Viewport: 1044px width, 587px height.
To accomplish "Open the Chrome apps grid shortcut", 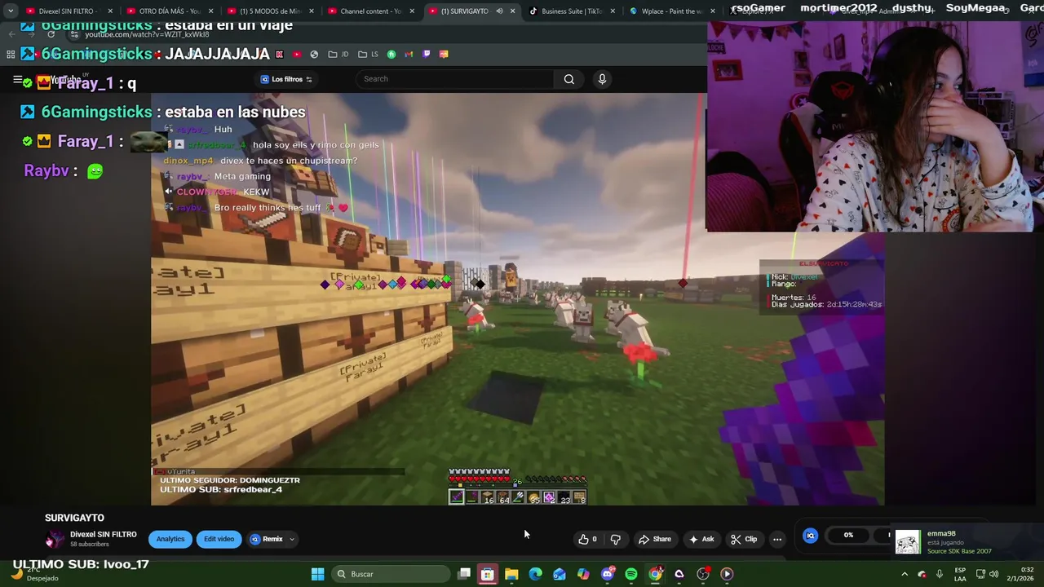I will [x=11, y=54].
